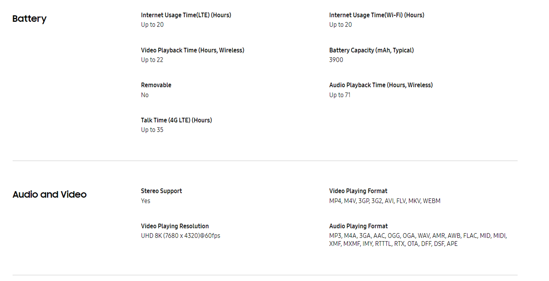Click the Up to 71 value

tap(340, 95)
